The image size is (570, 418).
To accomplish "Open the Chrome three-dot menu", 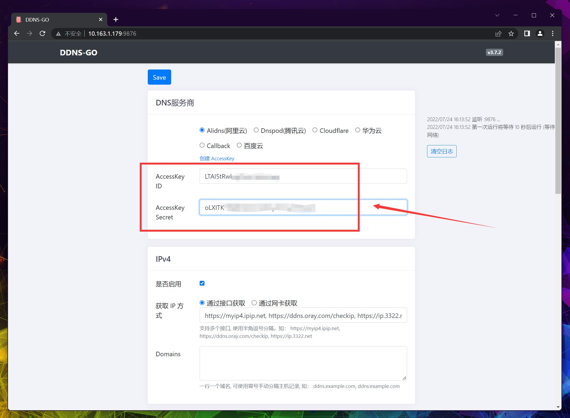I will coord(552,34).
